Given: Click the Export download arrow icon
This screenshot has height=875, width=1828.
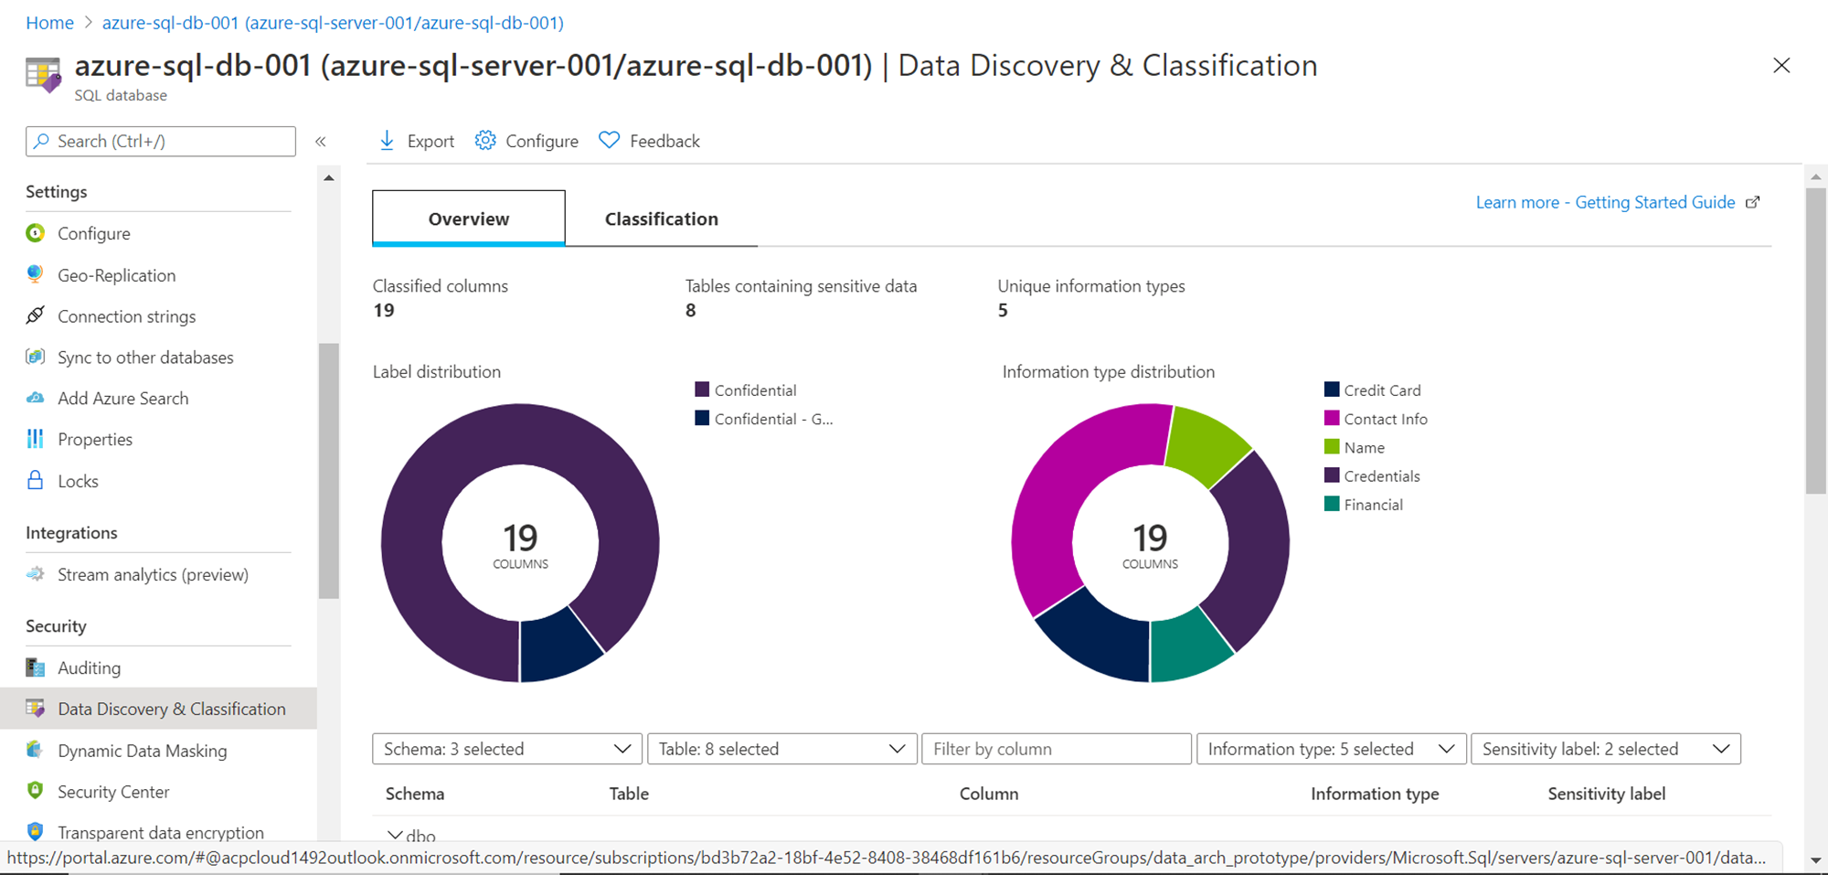Looking at the screenshot, I should coord(387,141).
